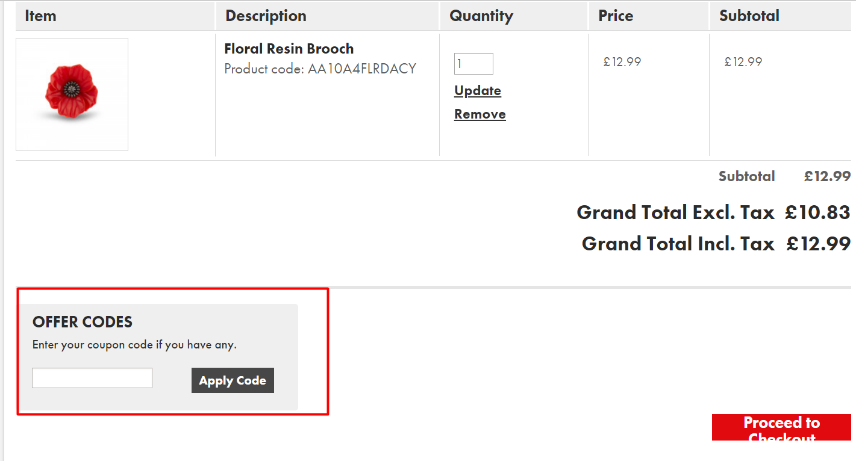Click the Subtotal column header
The height and width of the screenshot is (461, 856).
point(749,16)
